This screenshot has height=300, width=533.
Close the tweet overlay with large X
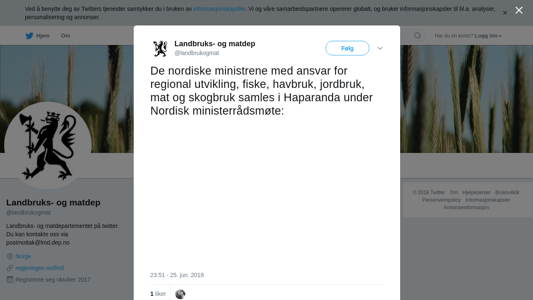(x=519, y=10)
